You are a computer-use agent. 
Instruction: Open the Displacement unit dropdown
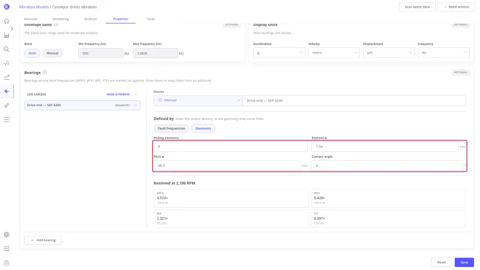(389, 53)
